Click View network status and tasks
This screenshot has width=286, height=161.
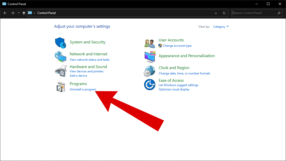(x=89, y=60)
